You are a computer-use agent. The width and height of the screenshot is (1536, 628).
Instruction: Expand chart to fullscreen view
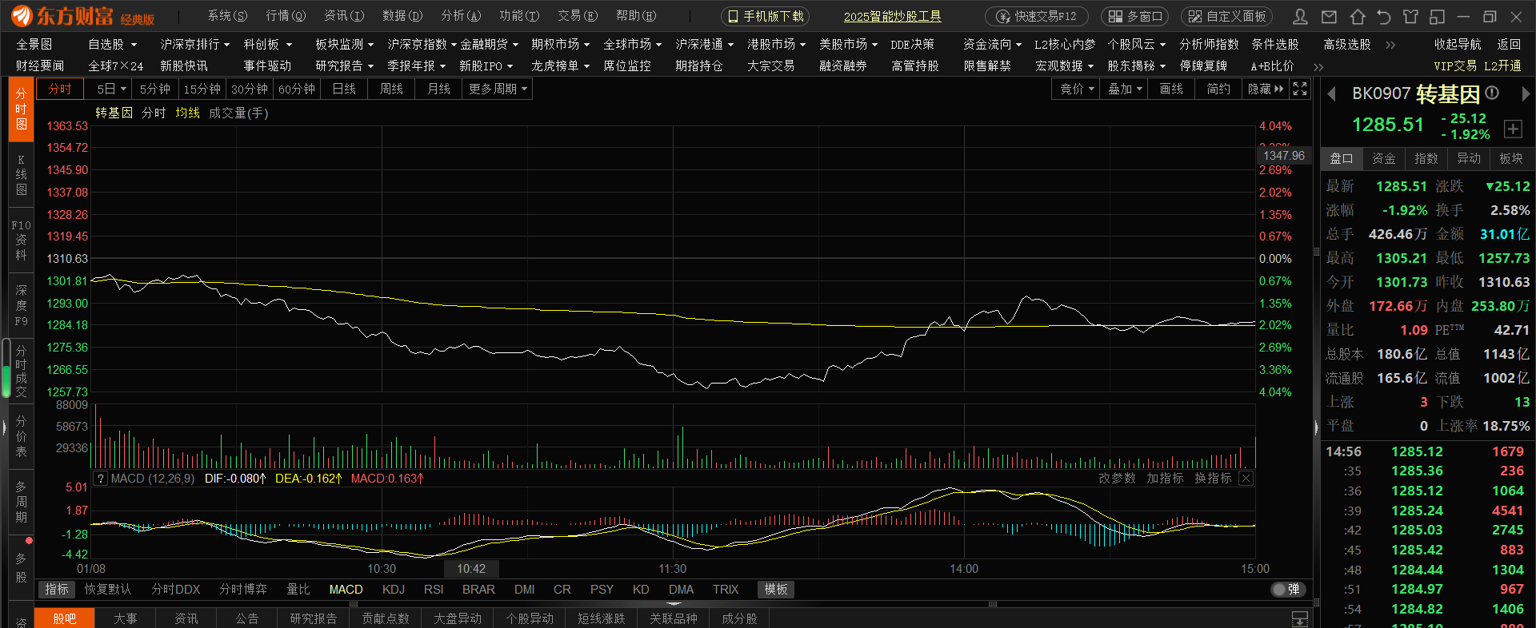(1300, 89)
